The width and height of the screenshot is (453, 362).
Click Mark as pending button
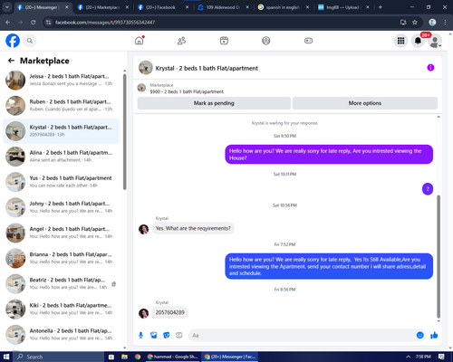(214, 103)
